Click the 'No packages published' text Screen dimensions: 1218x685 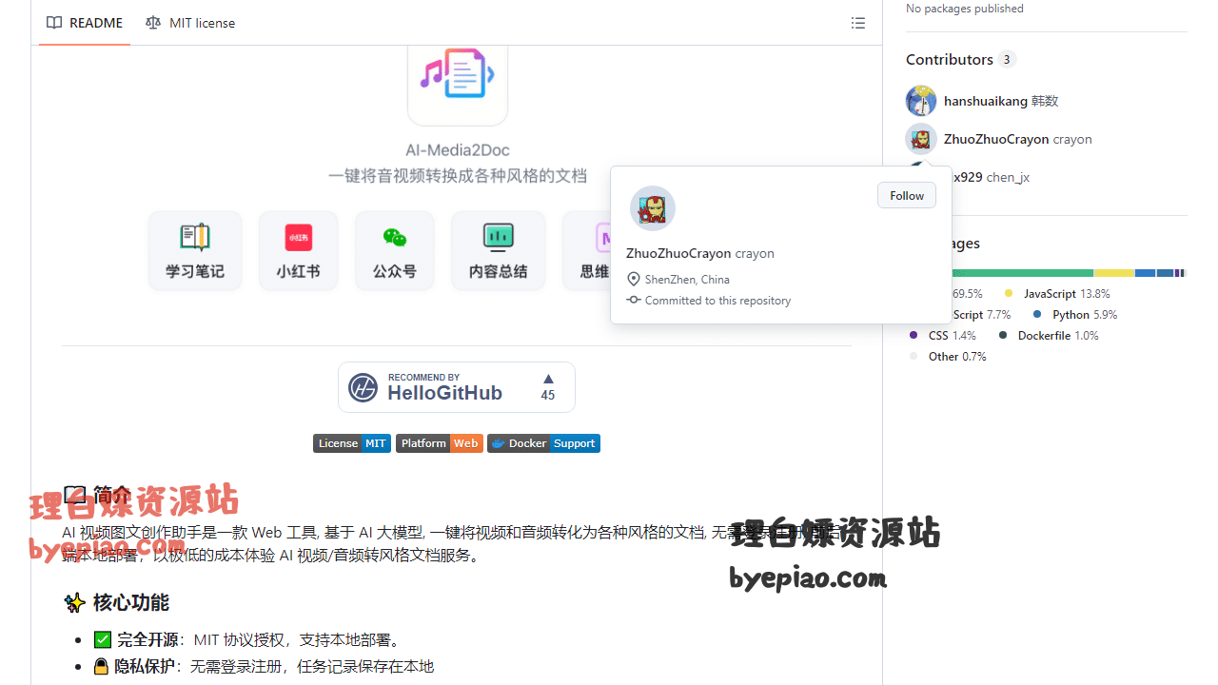(965, 9)
